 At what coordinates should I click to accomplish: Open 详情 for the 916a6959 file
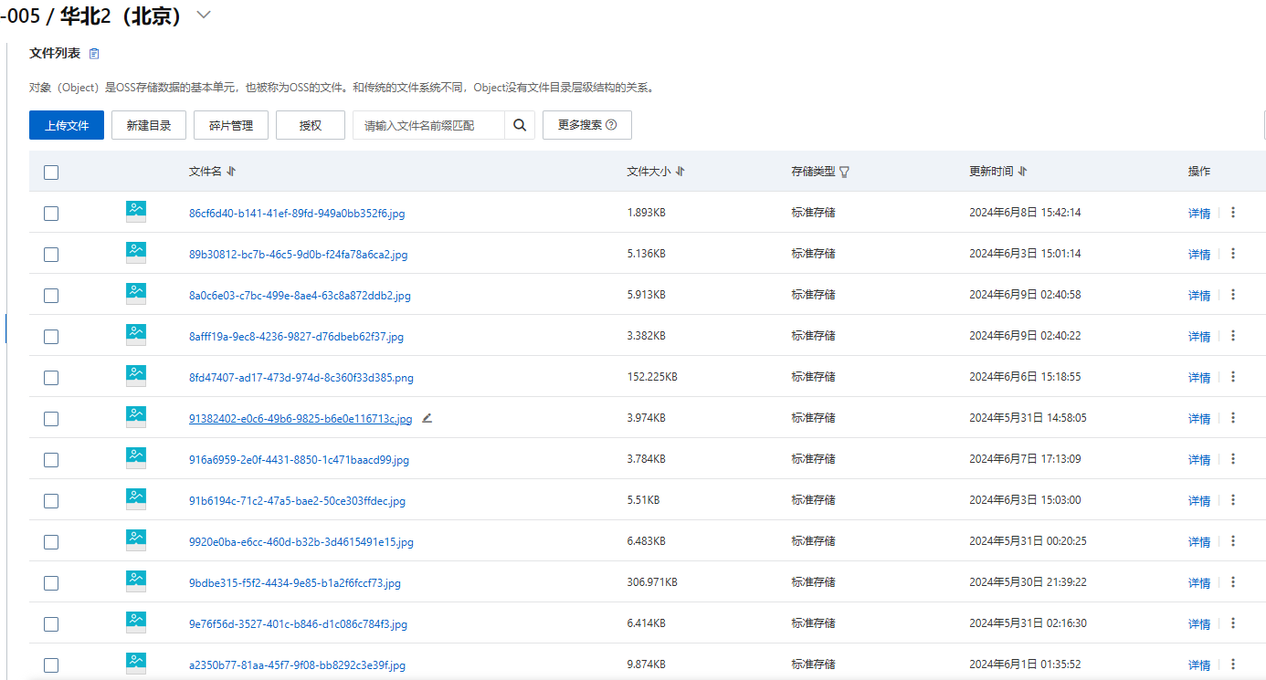coord(1199,460)
